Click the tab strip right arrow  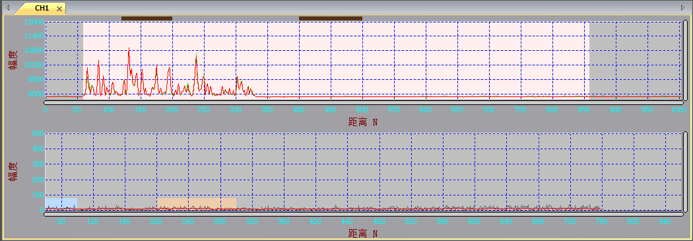(x=683, y=7)
